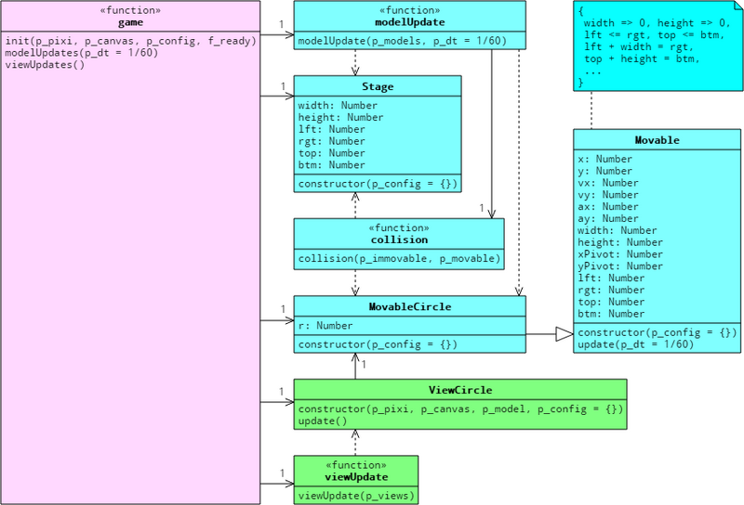Select the init(p_pixi, p_canvas...) method line
The height and width of the screenshot is (505, 744).
130,41
